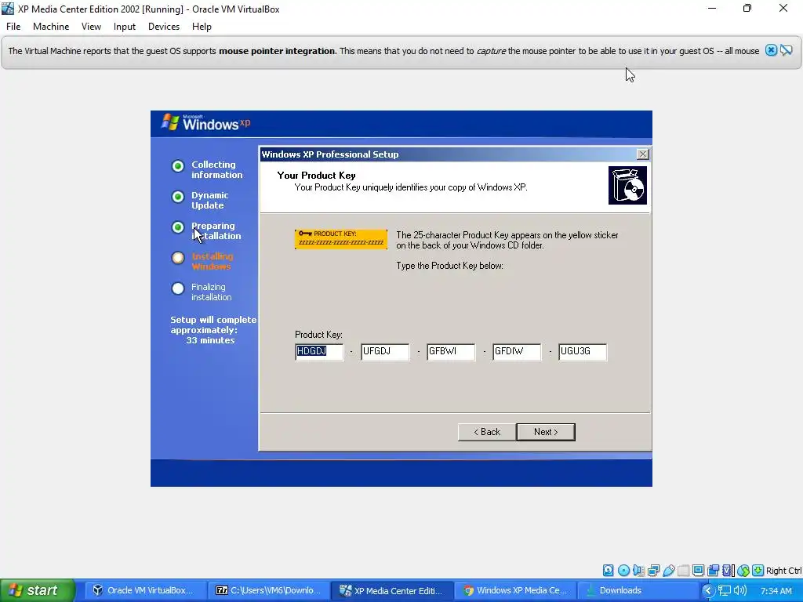Click the mouse integration globe icon in status bar
This screenshot has height=602, width=803.
tap(743, 571)
